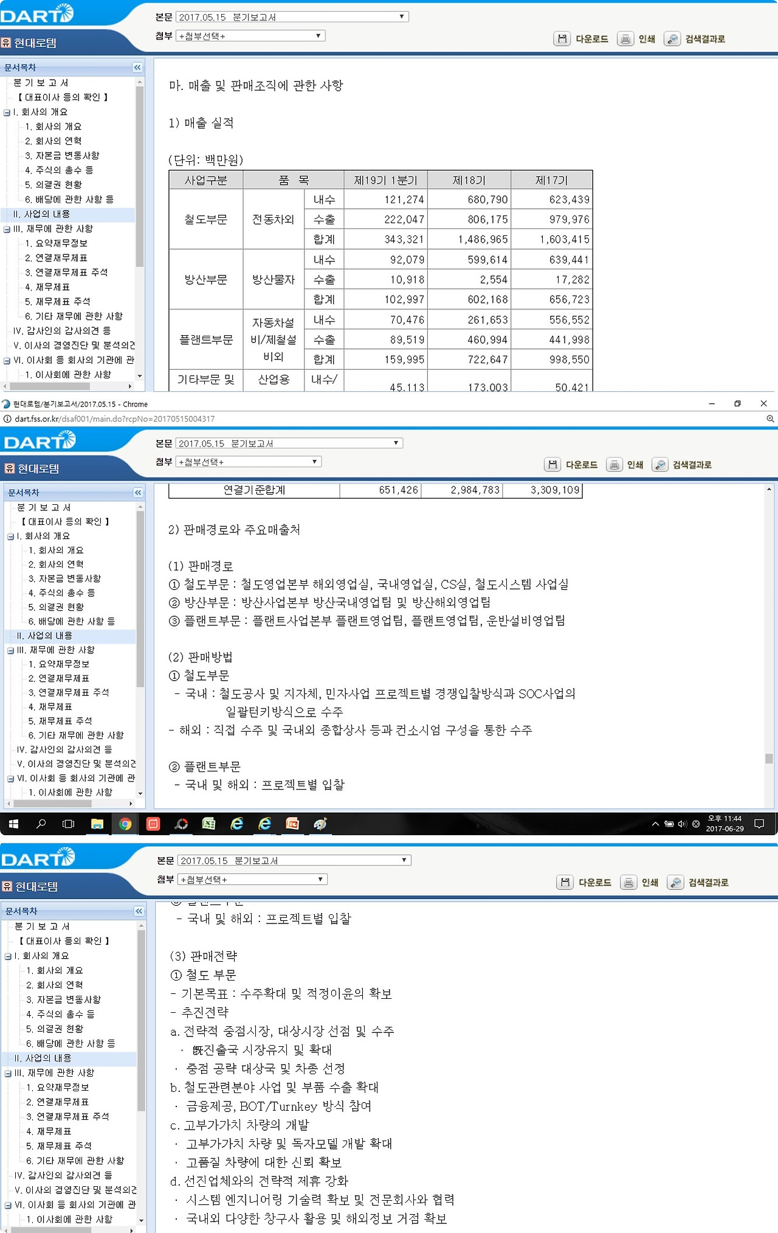Open Paint from the taskbar

pos(320,824)
